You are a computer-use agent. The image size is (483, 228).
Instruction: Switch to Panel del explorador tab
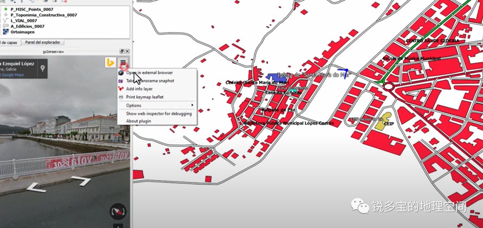(43, 42)
